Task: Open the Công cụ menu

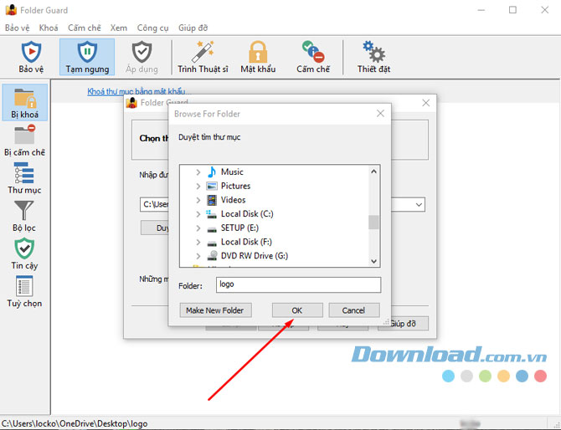Action: click(152, 28)
